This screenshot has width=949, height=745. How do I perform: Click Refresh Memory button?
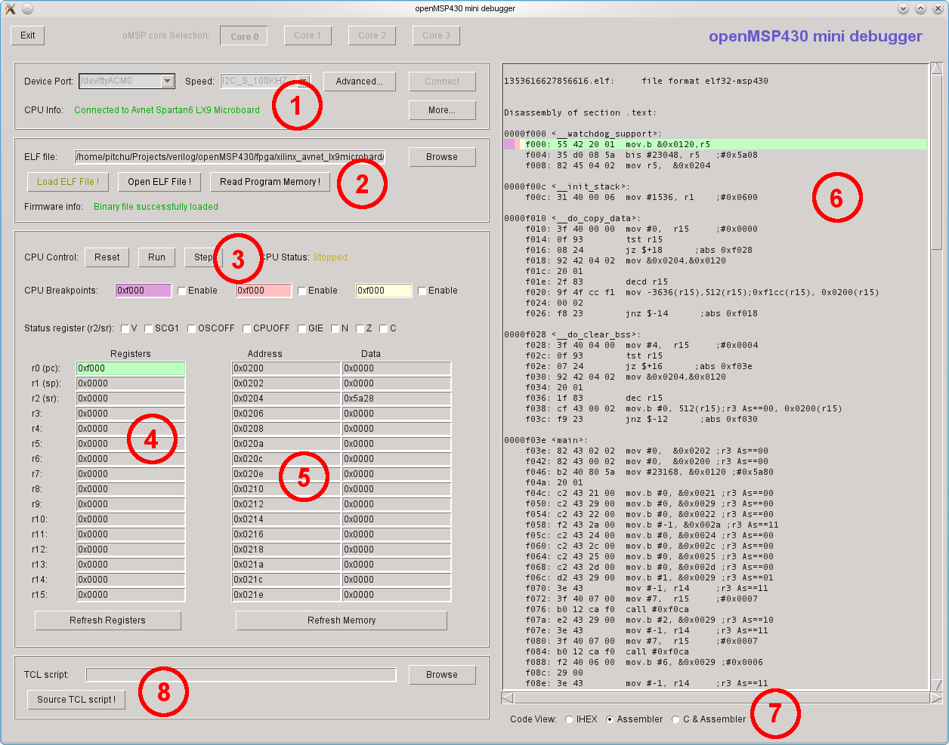(342, 620)
